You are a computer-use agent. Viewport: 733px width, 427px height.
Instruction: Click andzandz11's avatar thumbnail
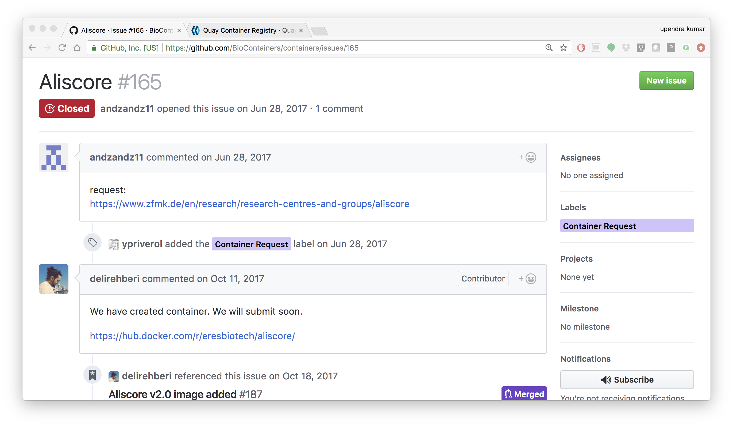[x=54, y=158]
